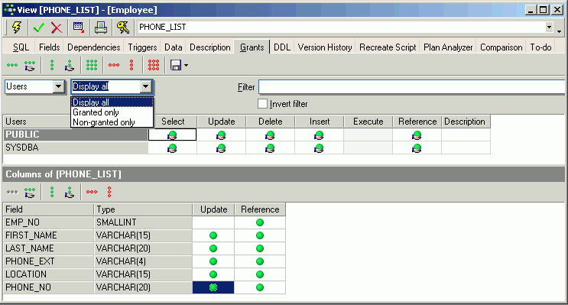Click the horizontal red dots revoke-all icon
The image size is (568, 305).
click(x=114, y=65)
